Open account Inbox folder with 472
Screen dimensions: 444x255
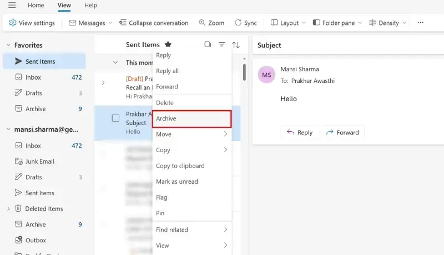point(46,145)
